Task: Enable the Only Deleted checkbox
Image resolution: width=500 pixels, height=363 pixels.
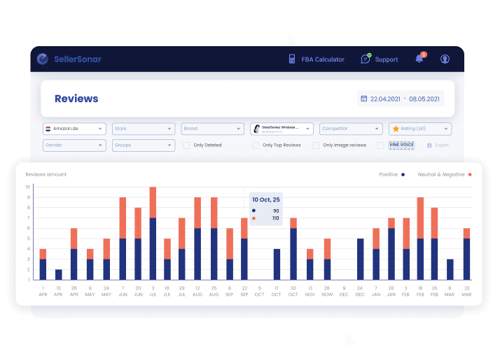Action: (x=186, y=145)
